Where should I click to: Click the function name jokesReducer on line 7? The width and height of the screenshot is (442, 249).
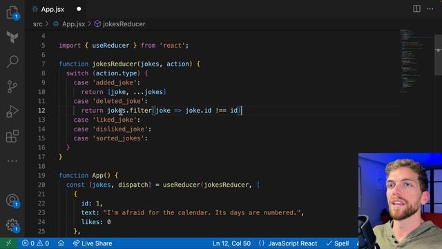pos(115,64)
